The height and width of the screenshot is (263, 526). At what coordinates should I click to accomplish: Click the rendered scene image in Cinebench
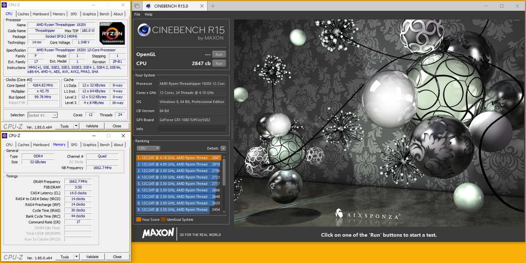tap(378, 123)
